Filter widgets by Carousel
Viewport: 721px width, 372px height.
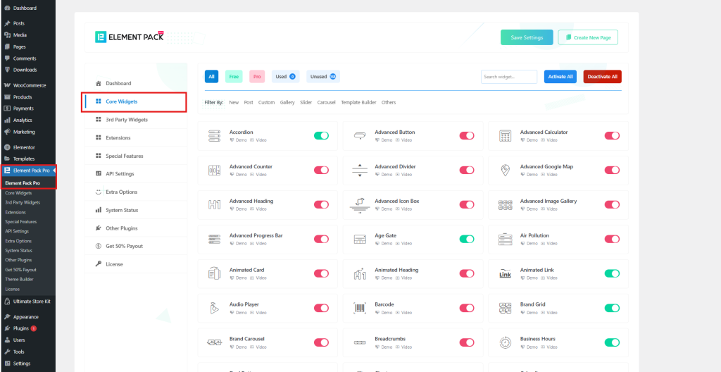[x=326, y=102]
